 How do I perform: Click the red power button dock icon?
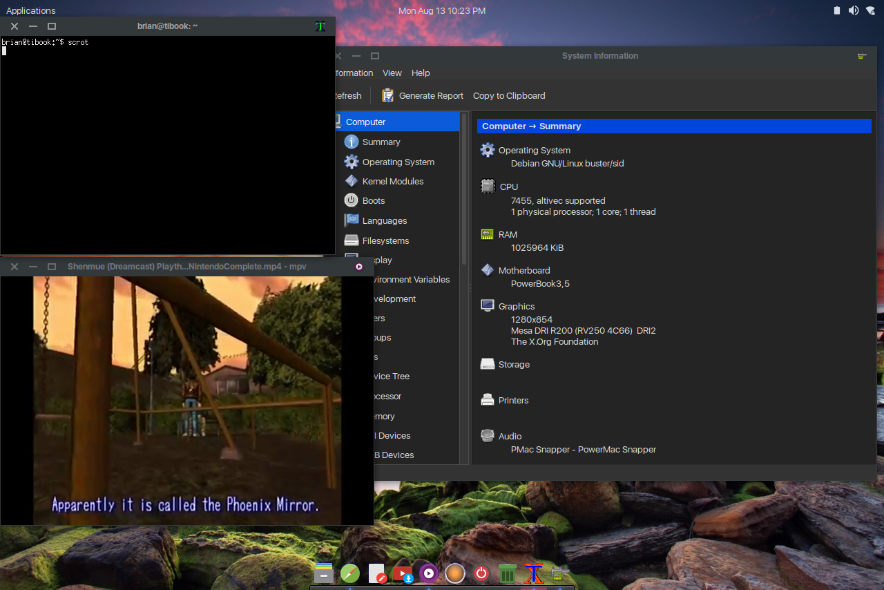(481, 573)
